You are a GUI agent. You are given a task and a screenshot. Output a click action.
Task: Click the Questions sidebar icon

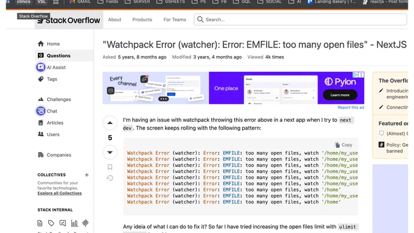pyautogui.click(x=41, y=55)
